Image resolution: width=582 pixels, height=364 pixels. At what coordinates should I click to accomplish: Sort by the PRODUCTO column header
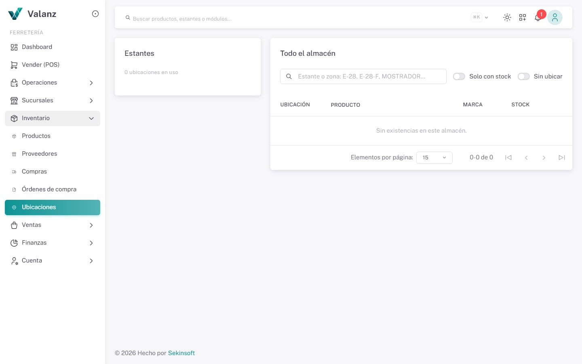pos(346,105)
